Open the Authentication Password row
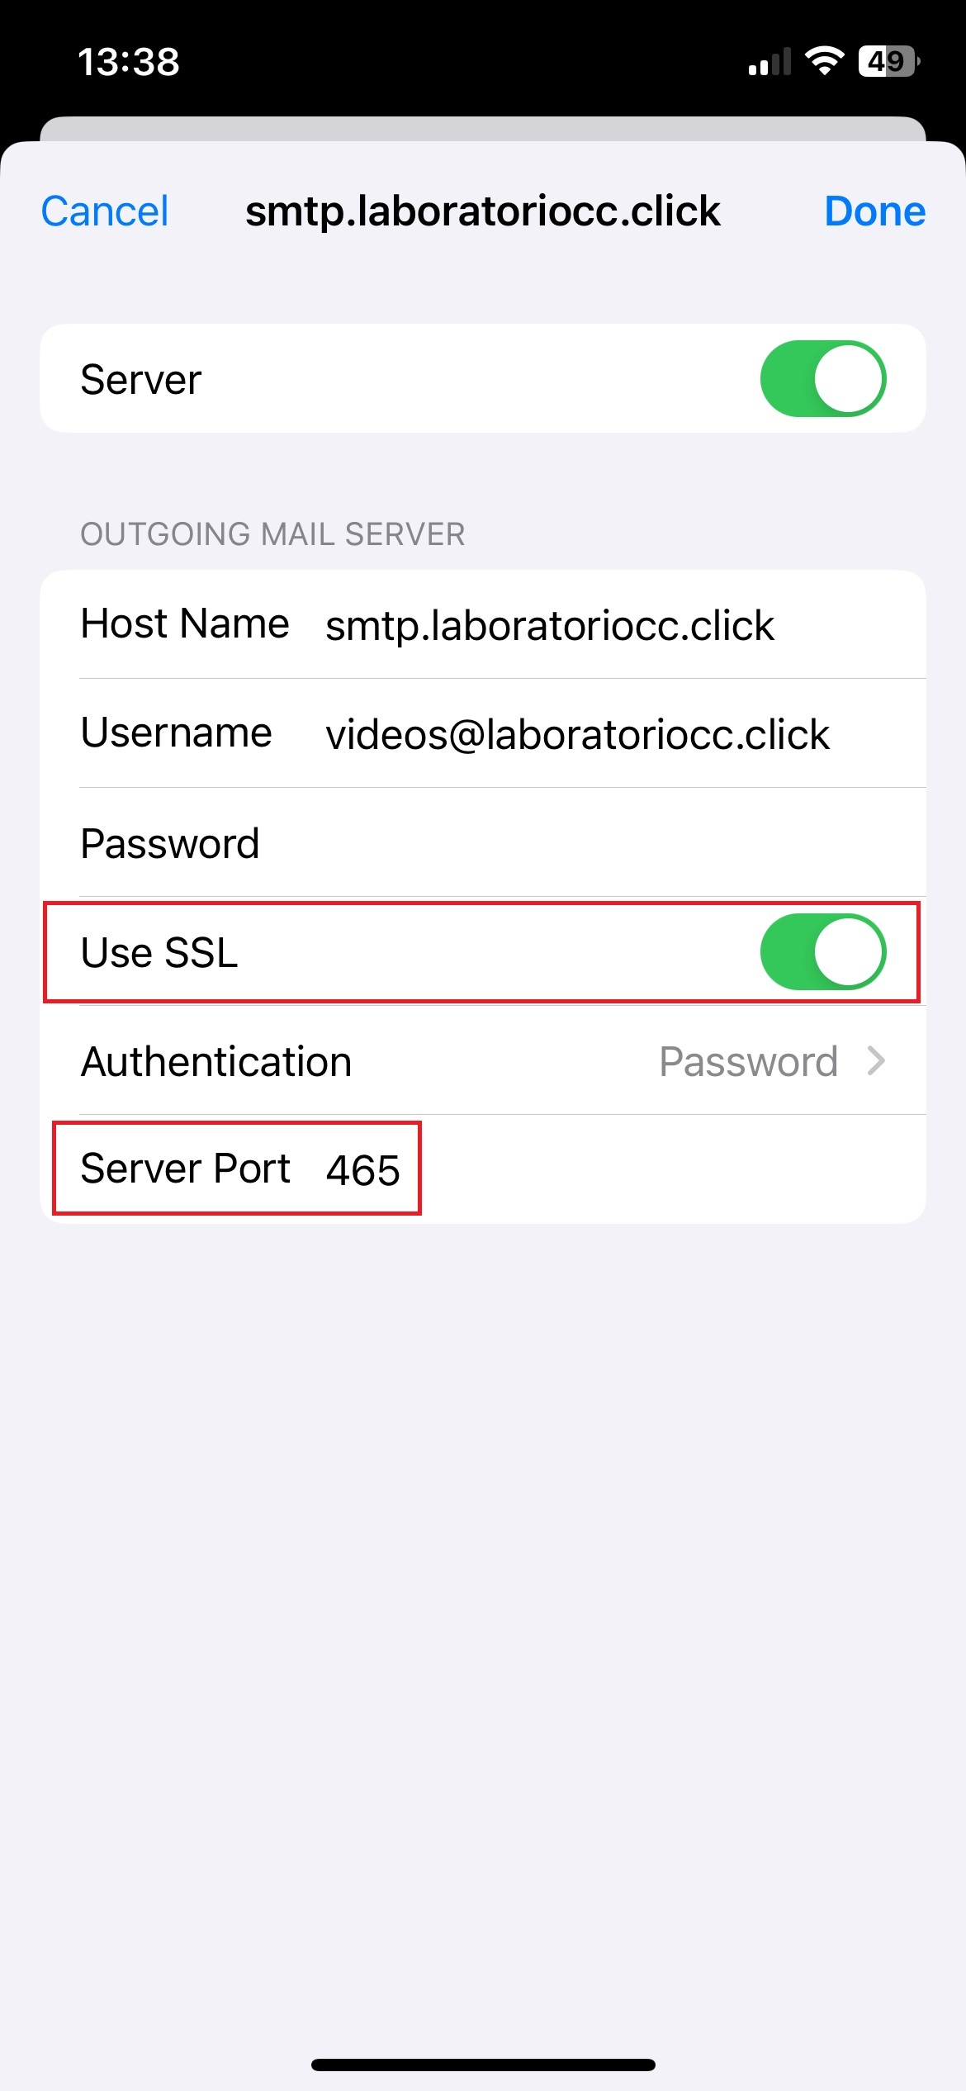 (x=483, y=1060)
